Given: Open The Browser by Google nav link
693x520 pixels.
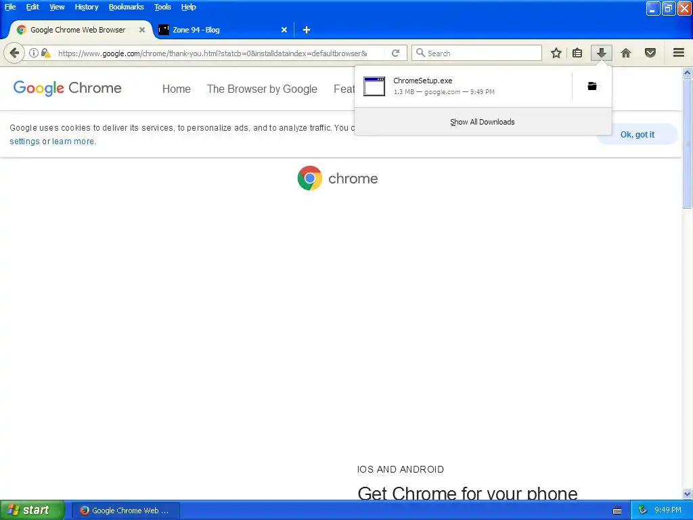Looking at the screenshot, I should tap(262, 89).
